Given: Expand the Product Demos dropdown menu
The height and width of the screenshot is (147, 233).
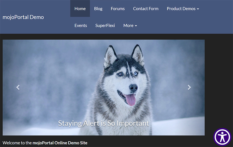Looking at the screenshot, I should [181, 9].
